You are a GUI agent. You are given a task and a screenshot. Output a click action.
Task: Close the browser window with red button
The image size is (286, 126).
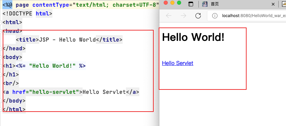point(166,3)
